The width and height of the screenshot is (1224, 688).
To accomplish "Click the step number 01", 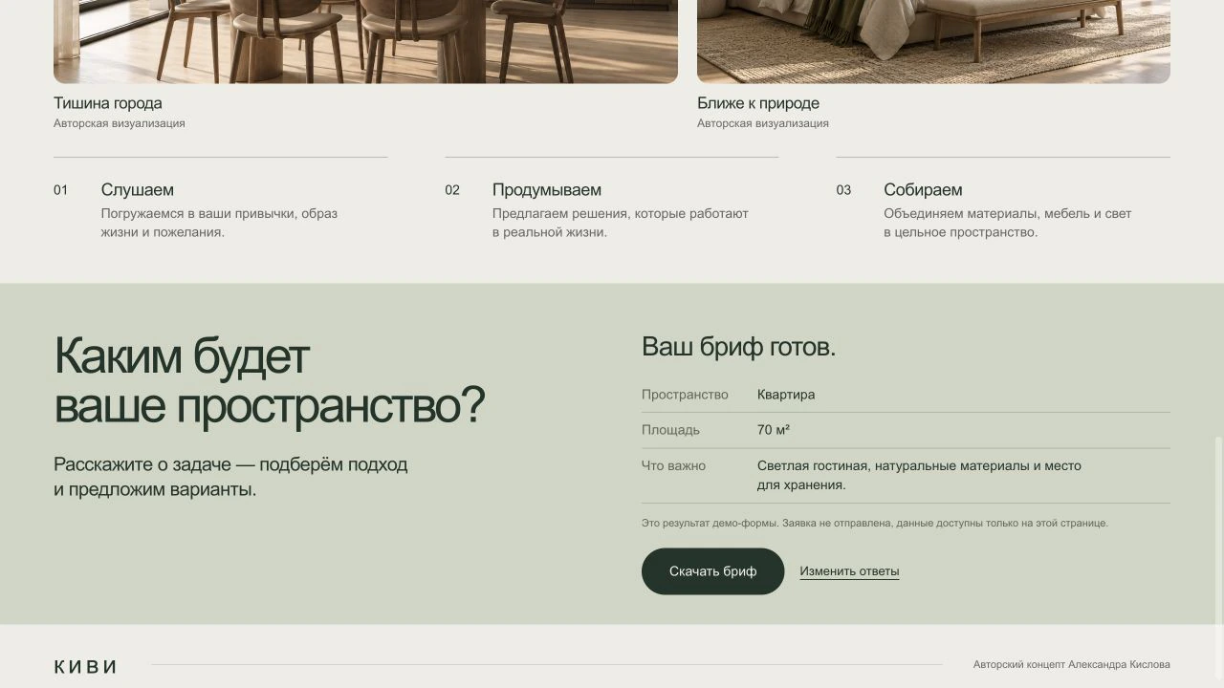I will pos(61,190).
